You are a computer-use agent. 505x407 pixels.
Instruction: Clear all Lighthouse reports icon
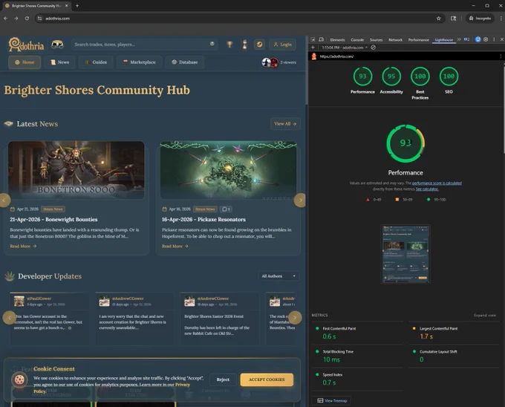[373, 48]
